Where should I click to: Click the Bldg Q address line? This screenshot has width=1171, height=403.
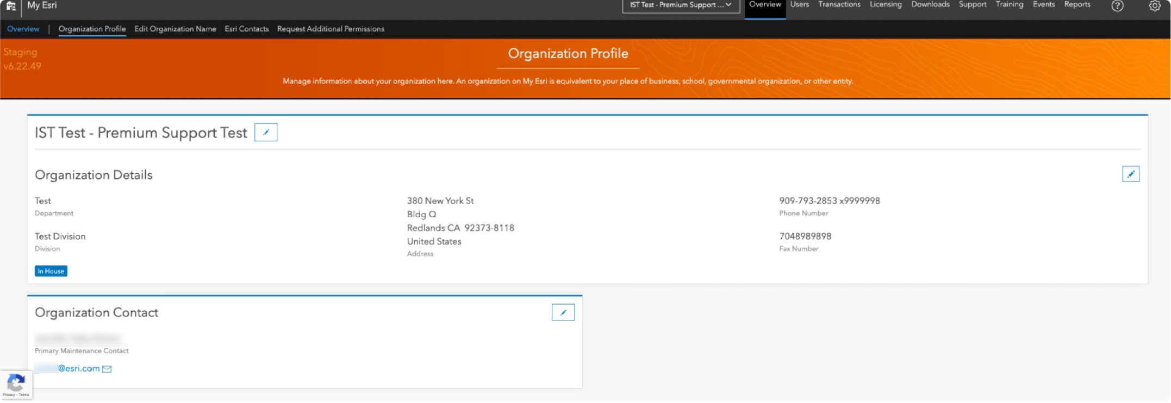click(x=421, y=215)
